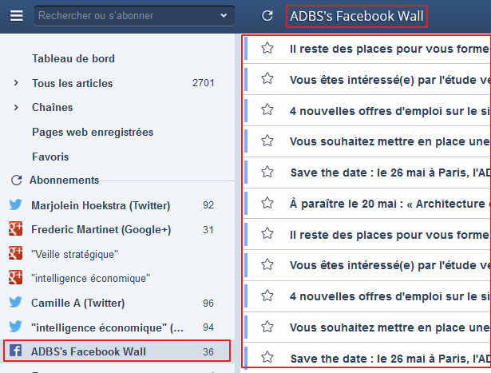Viewport: 491px width, 373px height.
Task: Click the 2701 unread count
Action: click(x=204, y=83)
